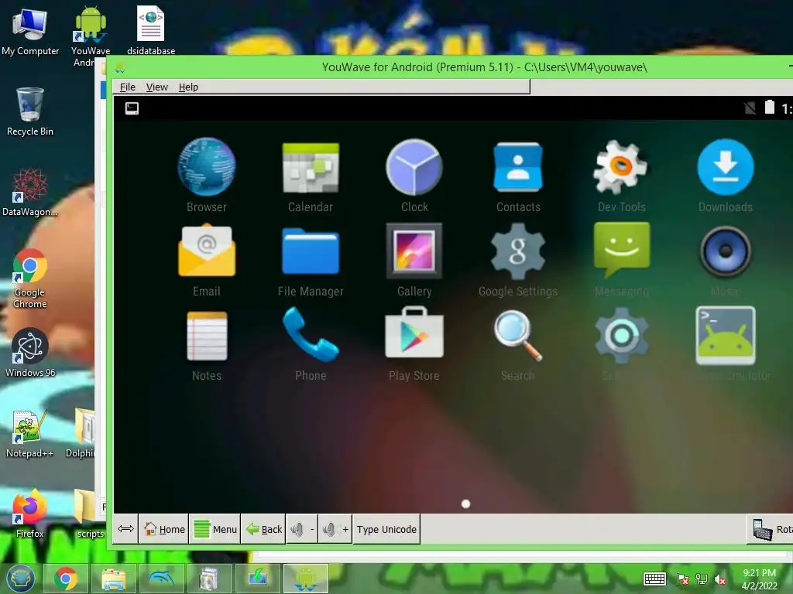Click the Back button in YouWave toolbar

click(263, 529)
